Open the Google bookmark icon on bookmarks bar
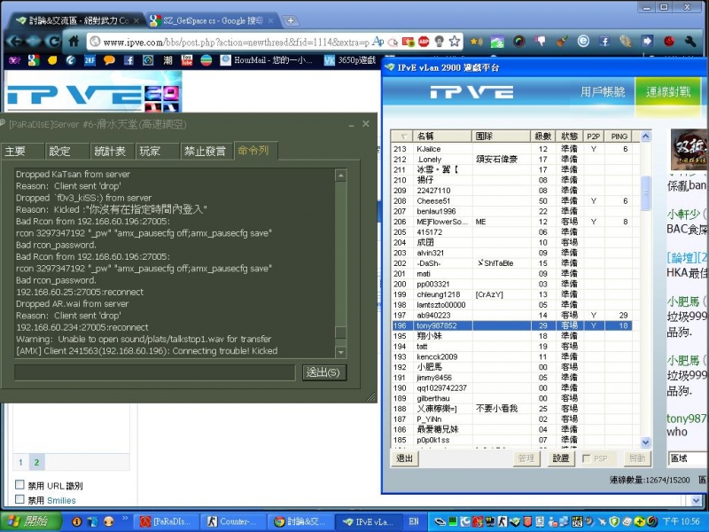 point(33,60)
